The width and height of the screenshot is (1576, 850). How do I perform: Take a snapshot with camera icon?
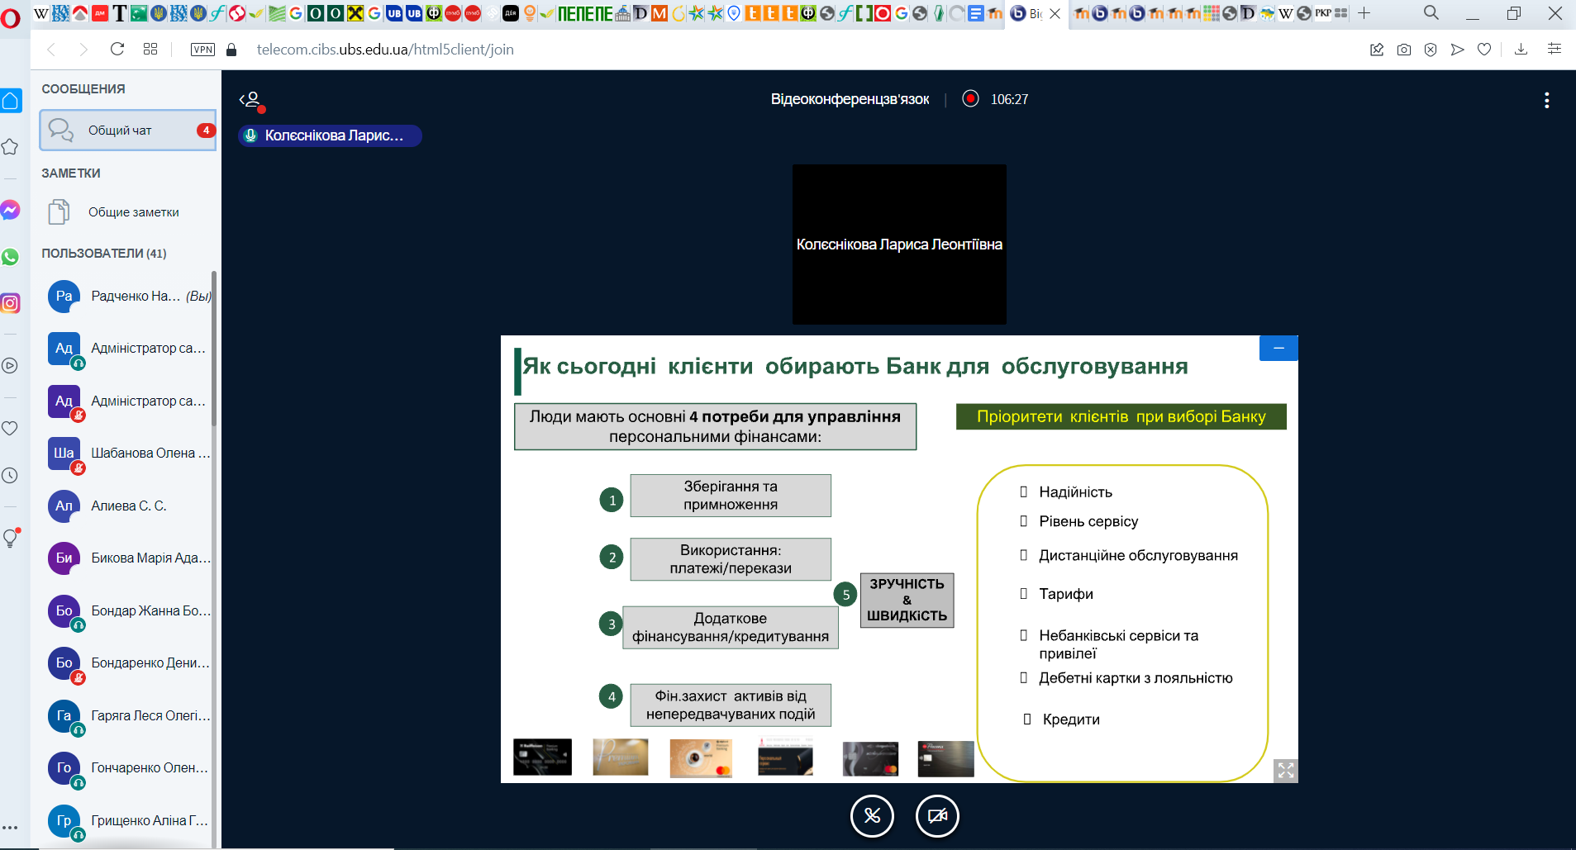click(1403, 50)
